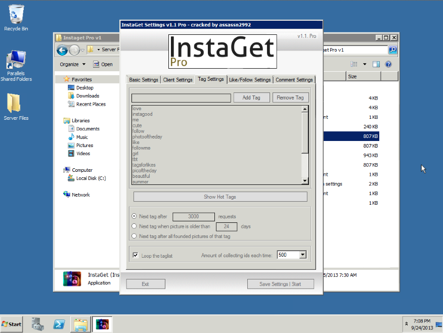The height and width of the screenshot is (333, 443).
Task: Click the days field showing 24
Action: [227, 226]
